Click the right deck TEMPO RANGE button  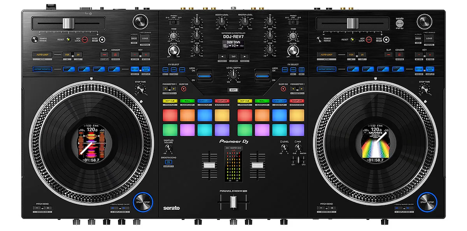[319, 39]
